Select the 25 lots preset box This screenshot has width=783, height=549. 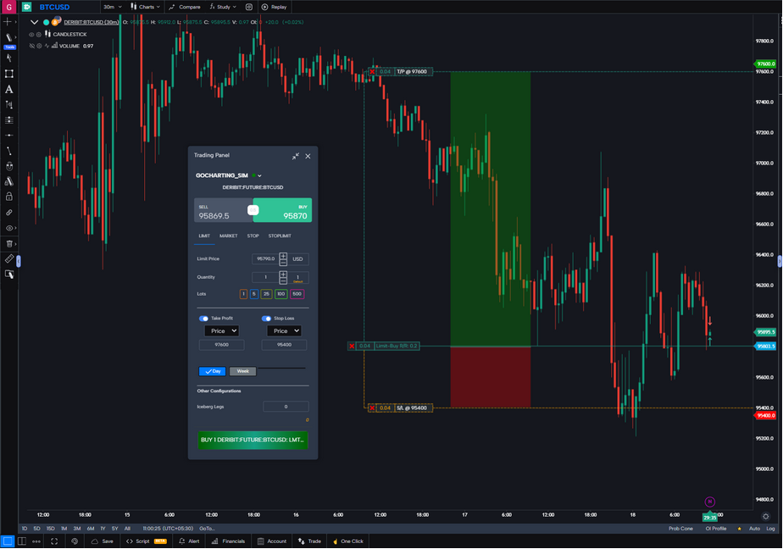[x=266, y=294]
